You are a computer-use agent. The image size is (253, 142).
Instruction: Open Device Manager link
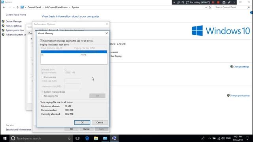(x=14, y=21)
